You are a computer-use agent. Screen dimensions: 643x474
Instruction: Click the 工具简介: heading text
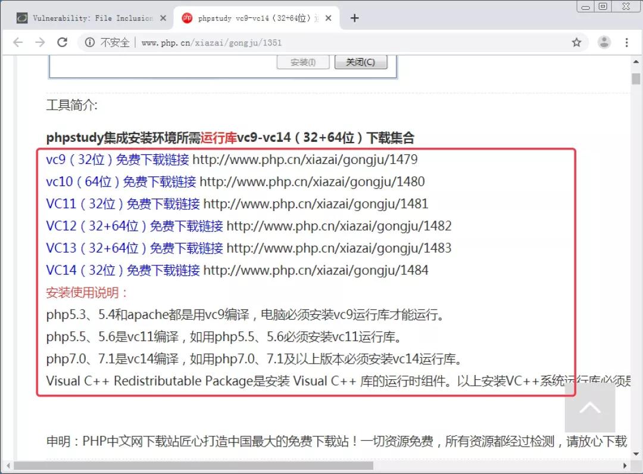click(72, 105)
